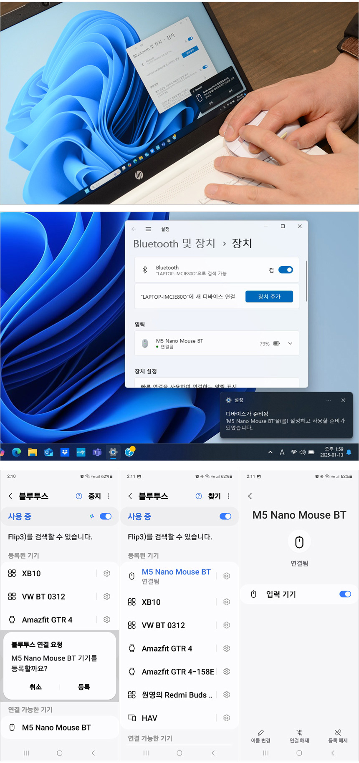The image size is (359, 763).
Task: Open the Settings hamburger navigation menu
Action: click(x=148, y=229)
